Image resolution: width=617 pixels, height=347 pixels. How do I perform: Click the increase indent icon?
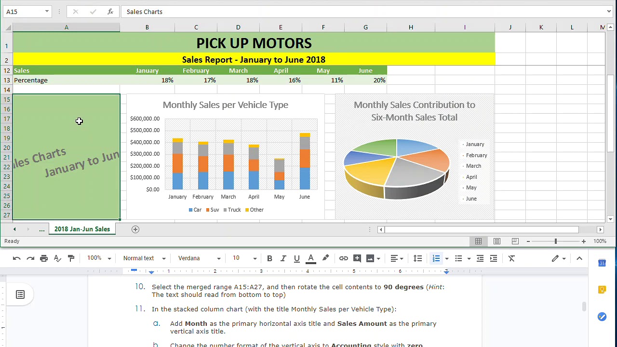[494, 258]
